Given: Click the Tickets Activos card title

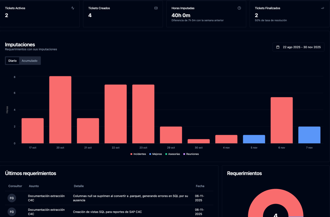Looking at the screenshot, I should (15, 8).
